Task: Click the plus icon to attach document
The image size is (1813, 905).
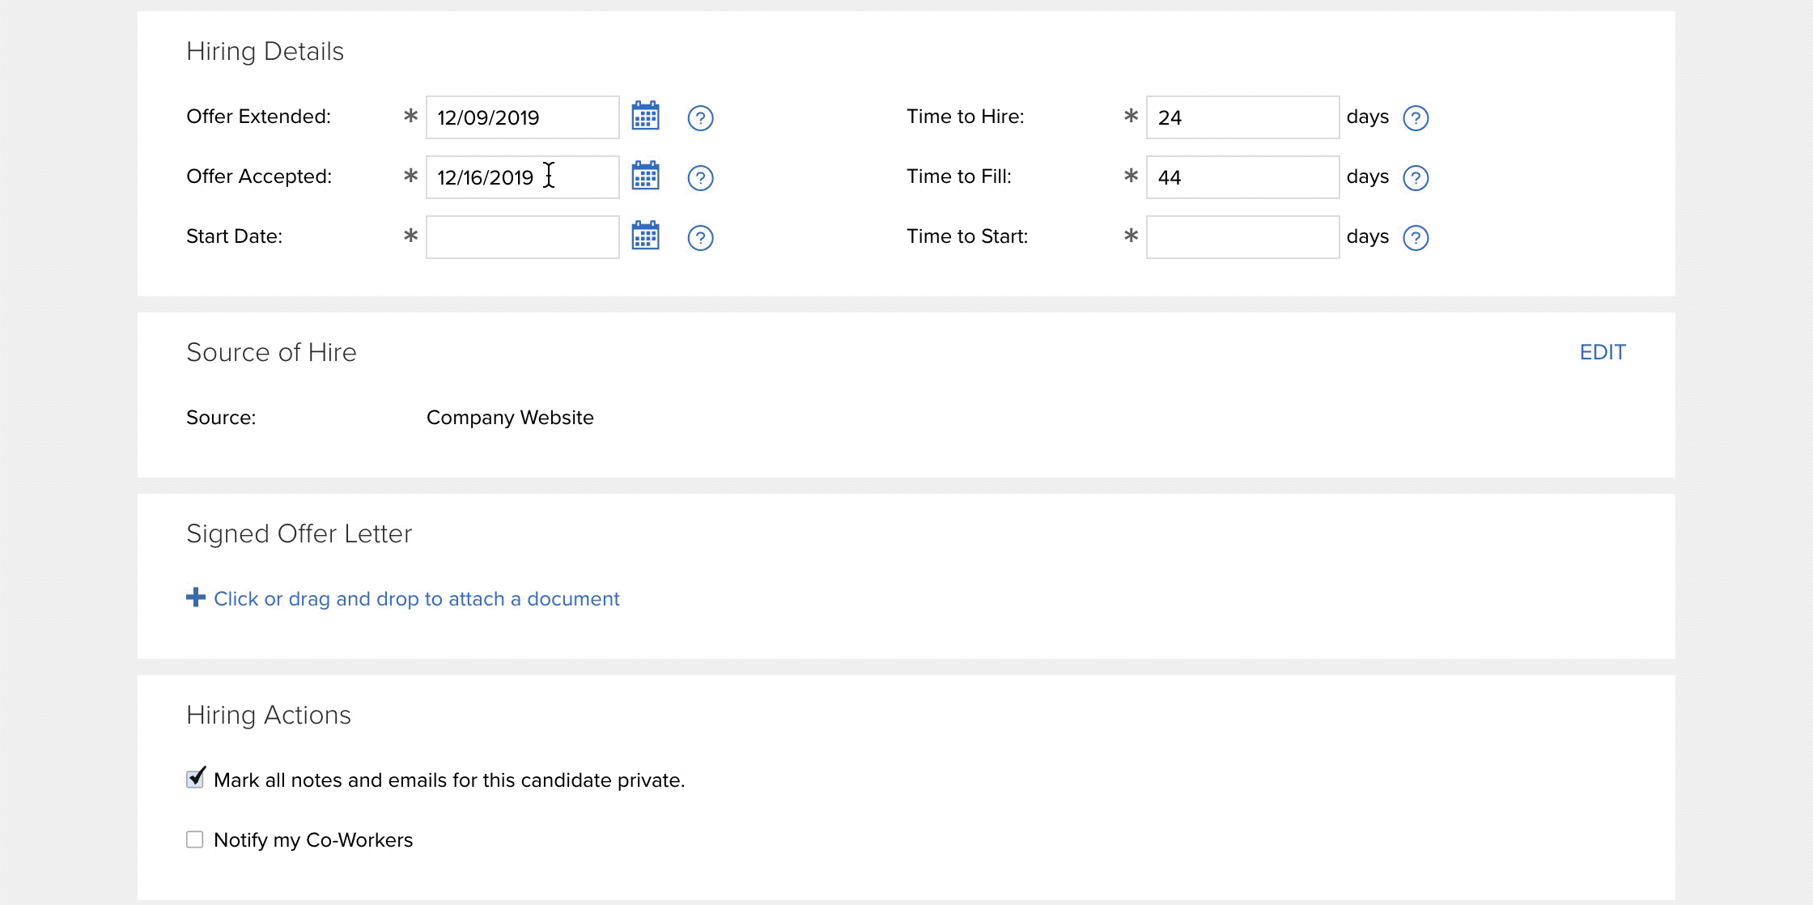Action: tap(195, 597)
